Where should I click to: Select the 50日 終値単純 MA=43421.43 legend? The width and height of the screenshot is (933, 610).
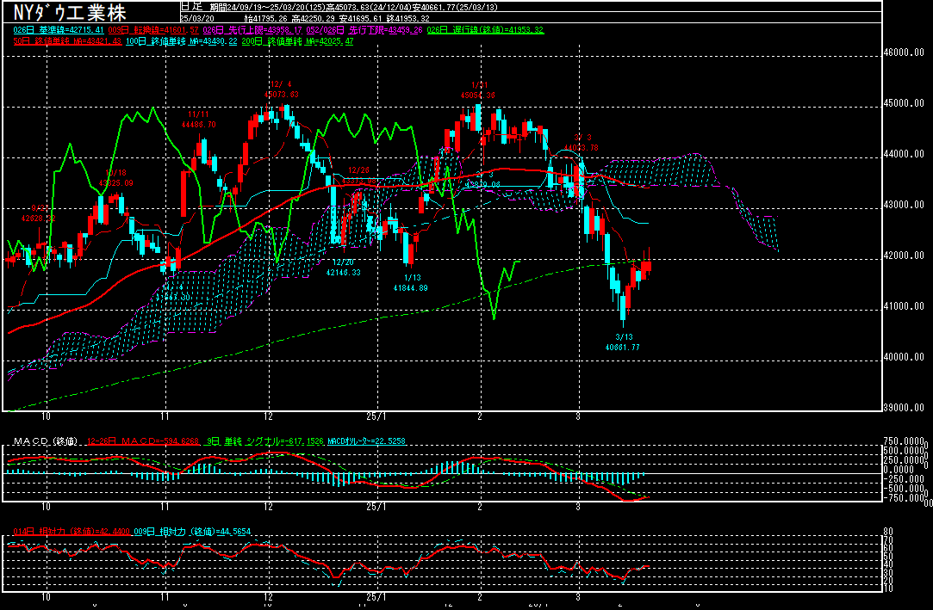67,41
